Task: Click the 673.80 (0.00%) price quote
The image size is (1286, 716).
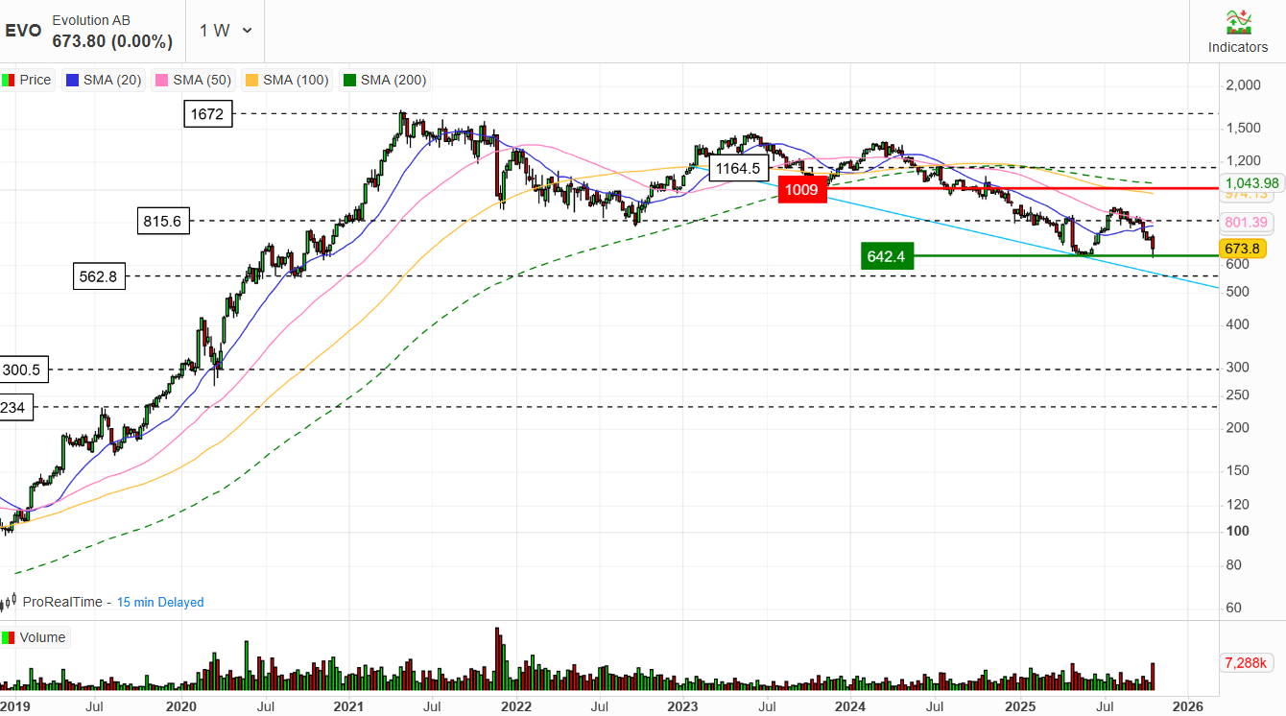Action: [112, 41]
